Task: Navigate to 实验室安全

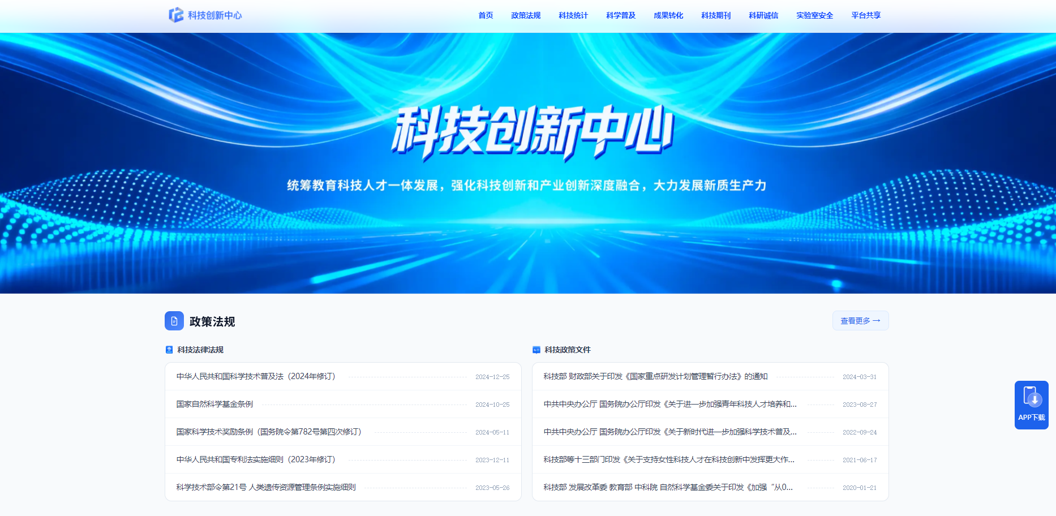Action: [x=814, y=15]
